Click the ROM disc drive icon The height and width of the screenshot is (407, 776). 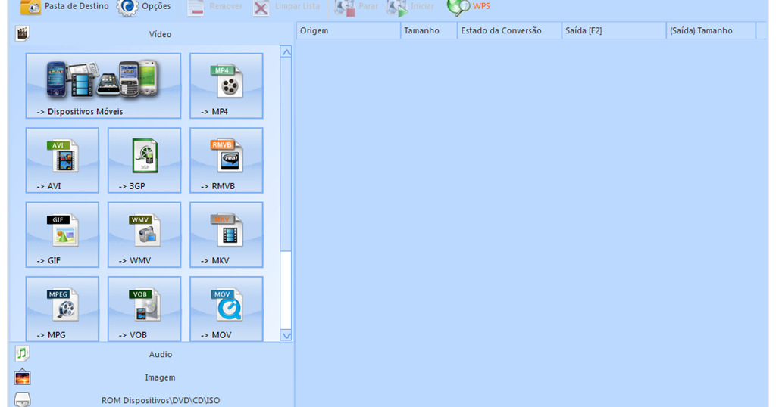(22, 399)
